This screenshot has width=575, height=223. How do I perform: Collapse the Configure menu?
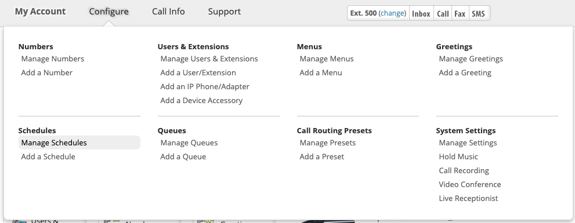109,12
